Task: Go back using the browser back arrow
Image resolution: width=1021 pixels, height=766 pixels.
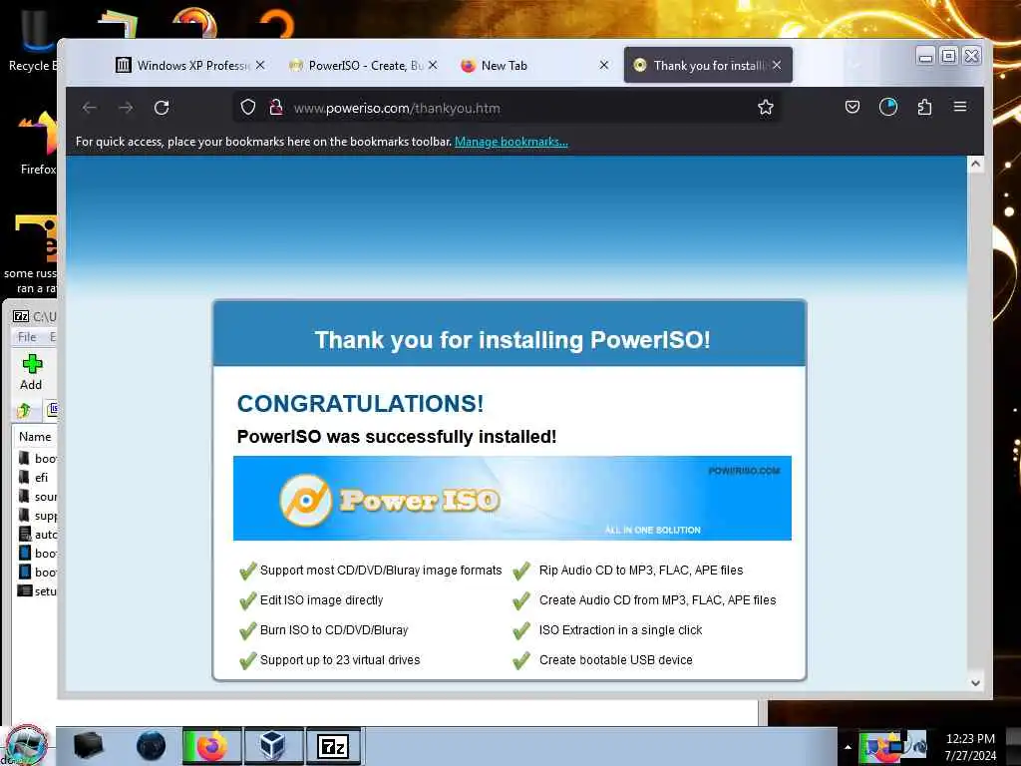Action: [90, 108]
